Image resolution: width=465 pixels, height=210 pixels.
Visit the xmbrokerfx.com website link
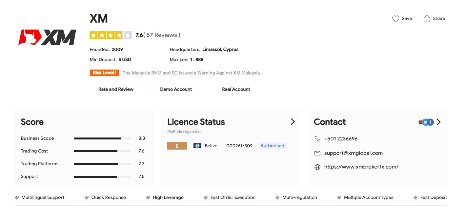(361, 167)
